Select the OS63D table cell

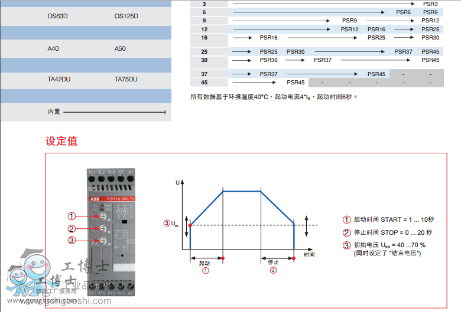57,16
